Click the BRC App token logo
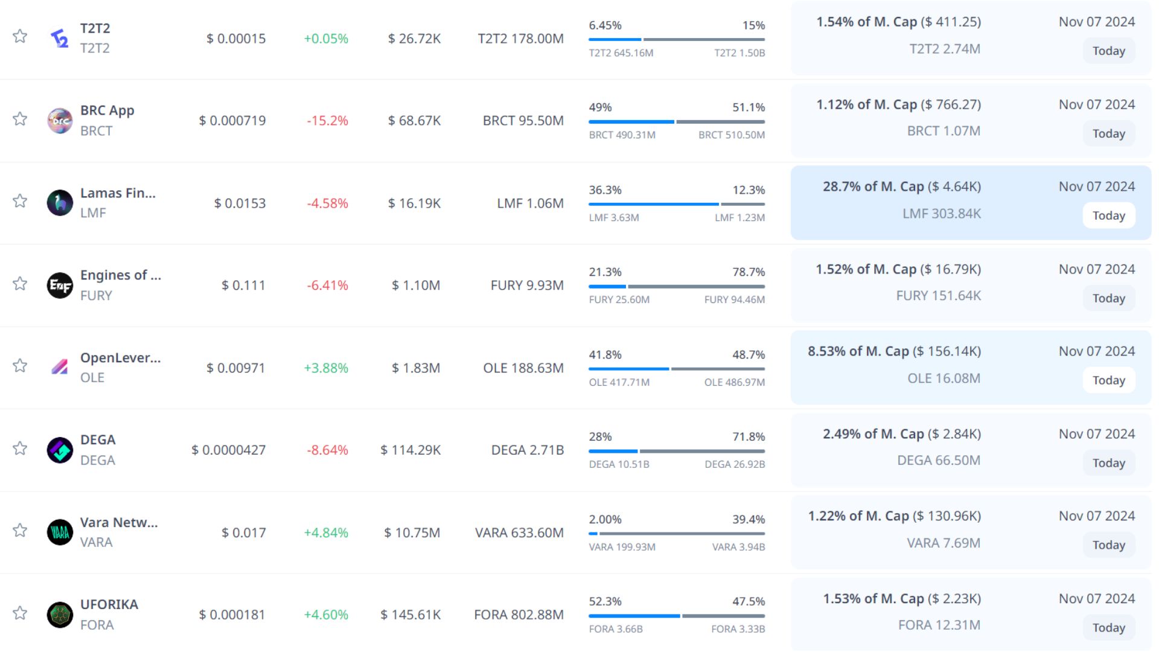The image size is (1159, 652). 60,121
